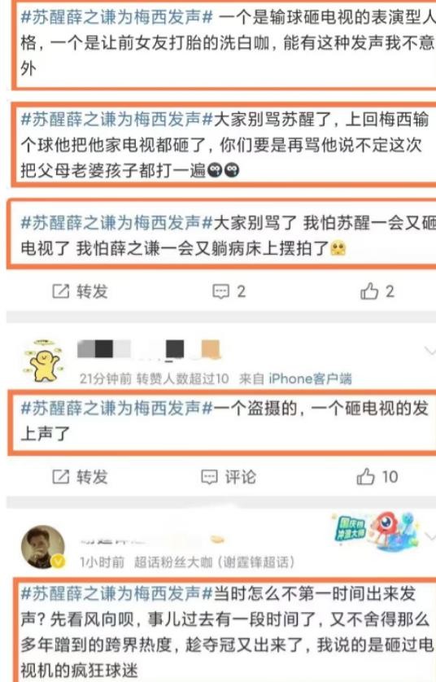This screenshot has height=682, width=436.
Task: Like the post with 2 likes
Action: (377, 291)
